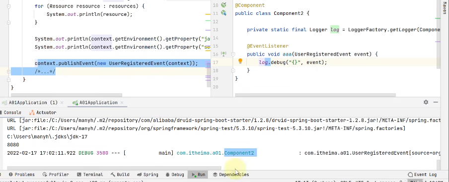Click Spring bean gutter icon on line 10
449x182 pixels.
coord(224,5)
